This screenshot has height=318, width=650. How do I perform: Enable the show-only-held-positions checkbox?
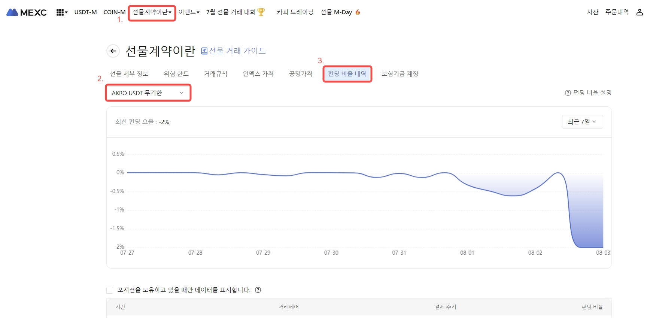pyautogui.click(x=110, y=290)
